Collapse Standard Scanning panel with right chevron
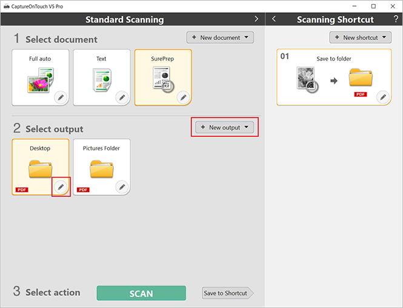This screenshot has width=403, height=308. tap(256, 19)
